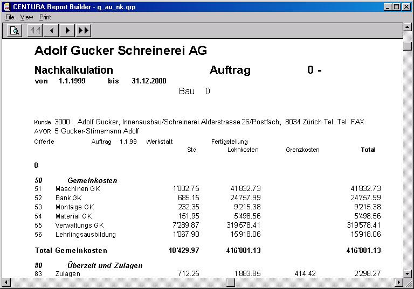
Task: Click the 'Verwaltungs GK' row label
Action: [79, 225]
